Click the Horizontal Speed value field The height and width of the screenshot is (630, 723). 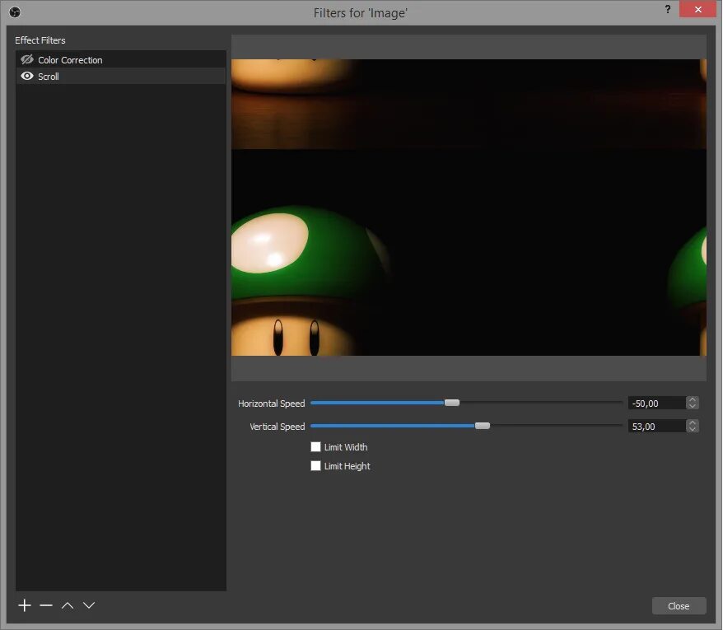click(657, 403)
